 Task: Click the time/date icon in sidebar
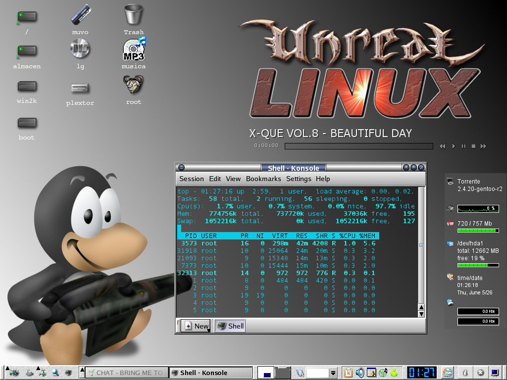[x=450, y=277]
